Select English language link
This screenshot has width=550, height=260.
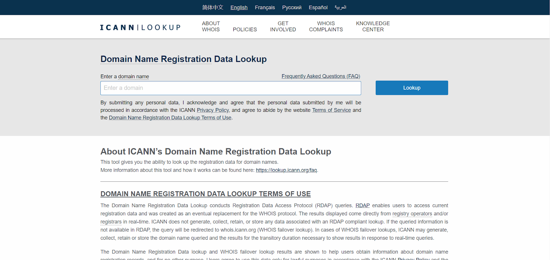pyautogui.click(x=239, y=7)
